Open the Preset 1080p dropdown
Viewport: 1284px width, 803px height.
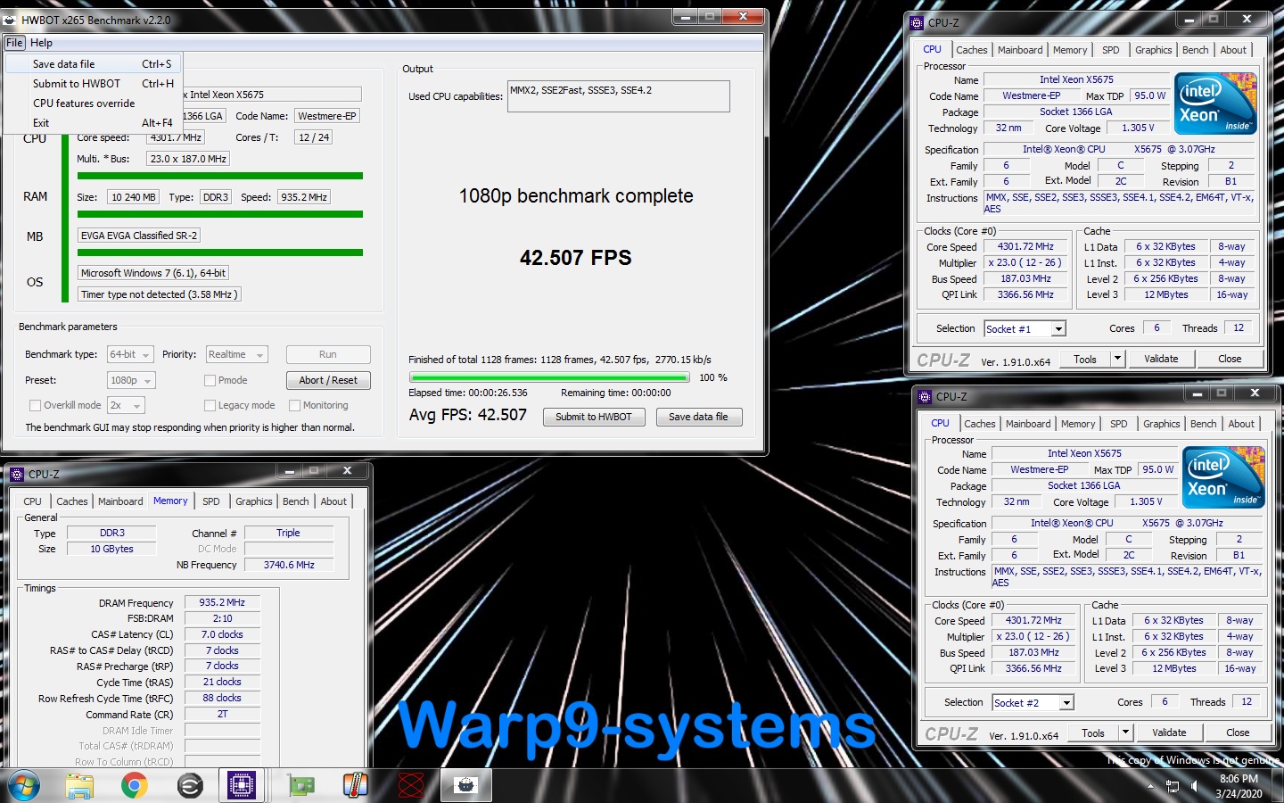[131, 380]
